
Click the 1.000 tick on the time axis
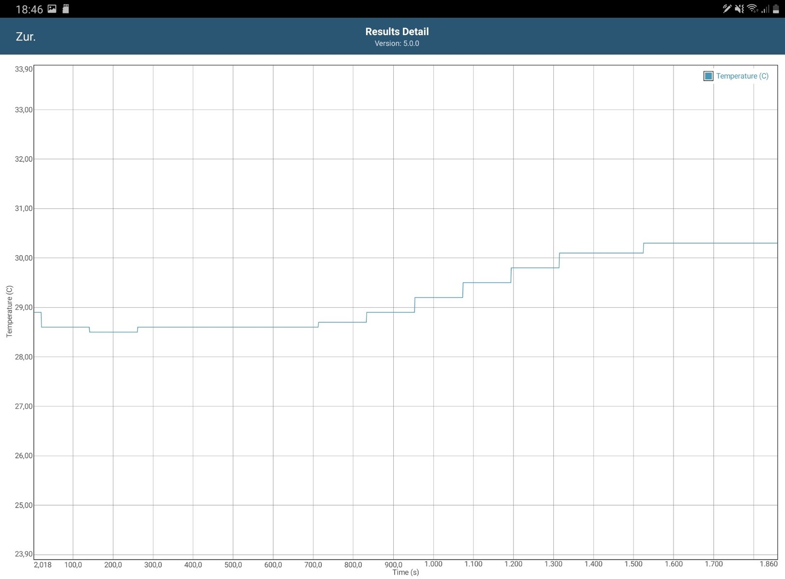433,564
